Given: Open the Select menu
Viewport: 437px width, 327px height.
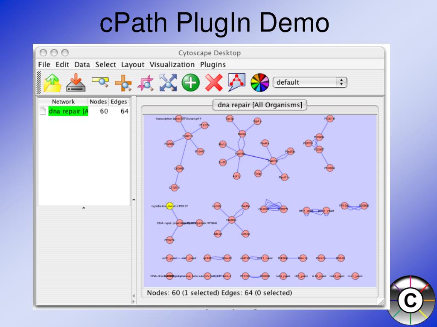Looking at the screenshot, I should tap(106, 65).
